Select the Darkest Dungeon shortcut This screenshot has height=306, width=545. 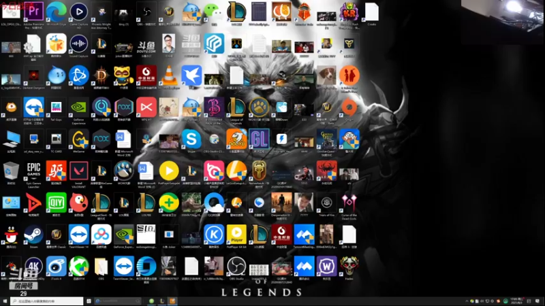coord(33,75)
